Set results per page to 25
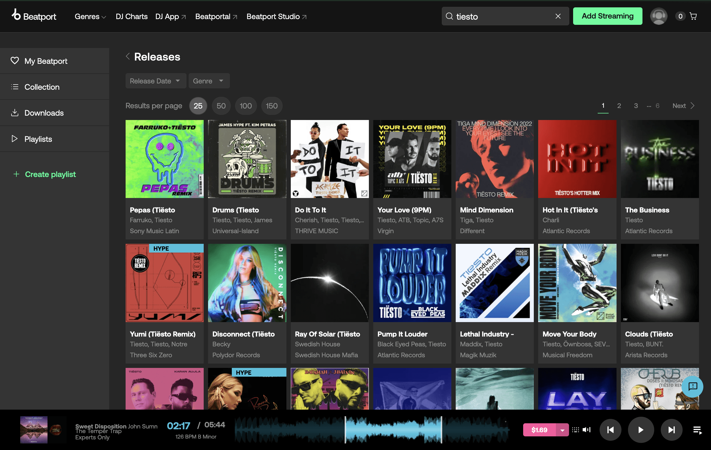This screenshot has height=450, width=711. tap(198, 106)
